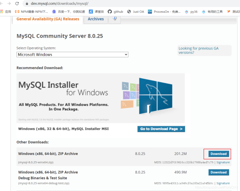Click Signature link for winx64.zip
Screen dimensions: 240x191
click(x=223, y=163)
